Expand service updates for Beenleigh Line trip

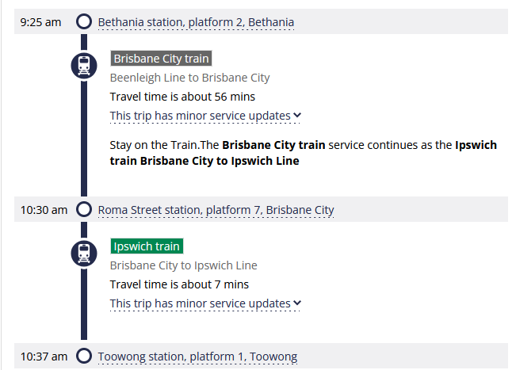tap(200, 116)
